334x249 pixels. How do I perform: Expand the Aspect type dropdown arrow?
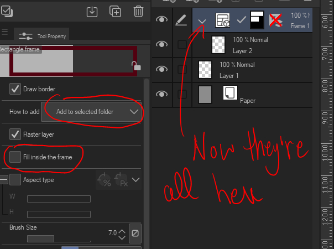coord(135,179)
